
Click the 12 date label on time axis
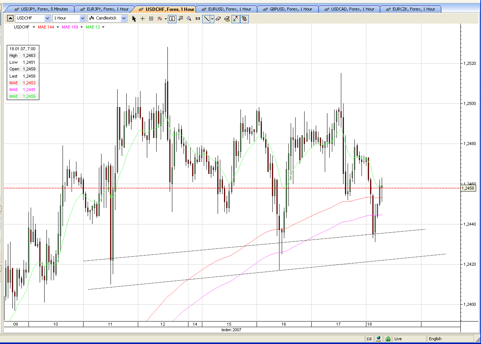pyautogui.click(x=162, y=324)
